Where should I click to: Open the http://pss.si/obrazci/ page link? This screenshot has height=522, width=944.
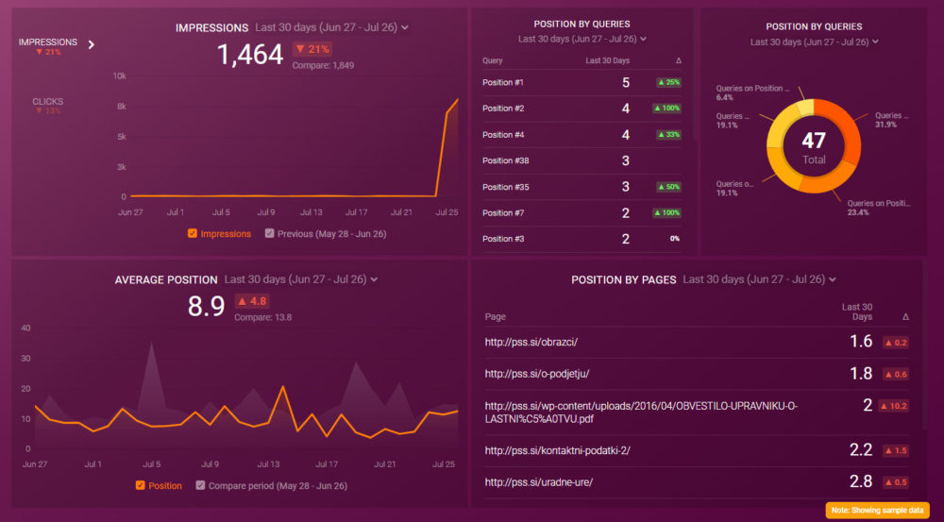pos(531,342)
